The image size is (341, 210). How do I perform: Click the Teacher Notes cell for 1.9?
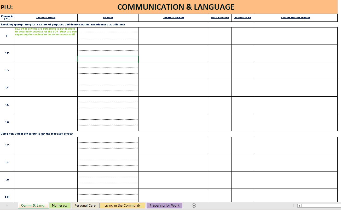[x=296, y=180]
